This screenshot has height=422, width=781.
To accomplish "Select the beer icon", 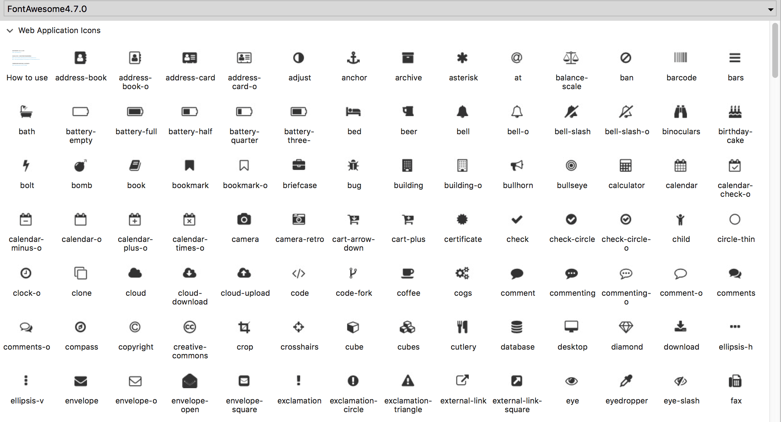I will 408,112.
